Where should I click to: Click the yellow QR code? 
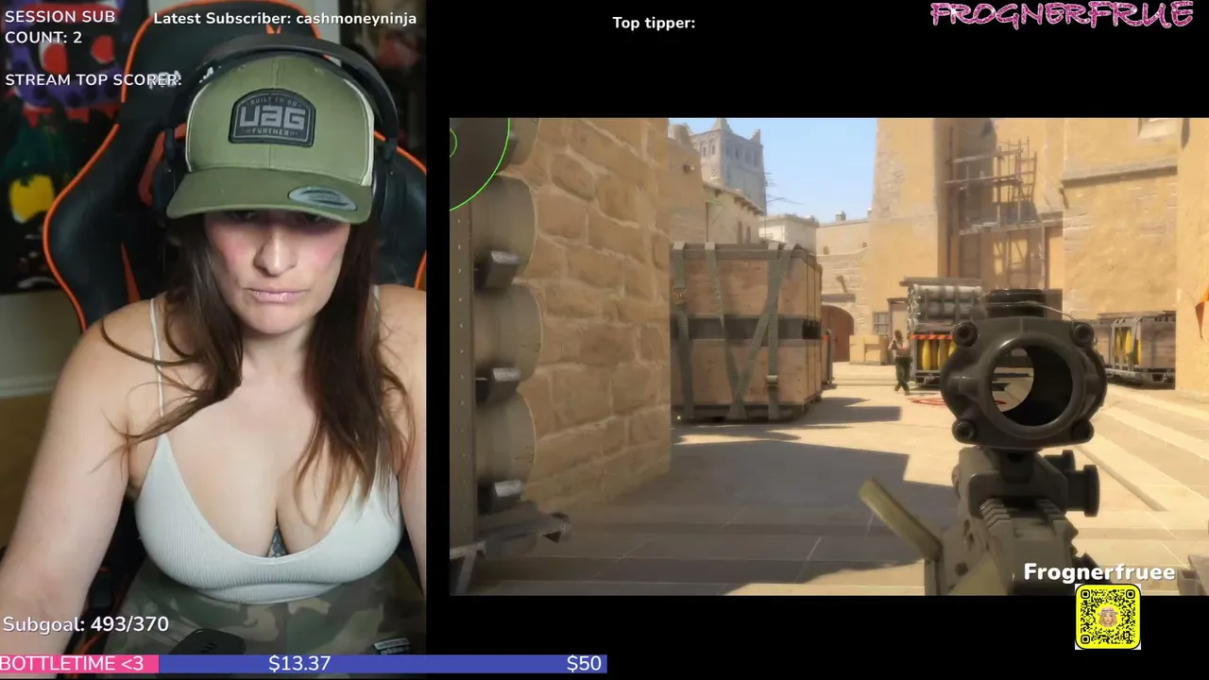click(x=1108, y=618)
